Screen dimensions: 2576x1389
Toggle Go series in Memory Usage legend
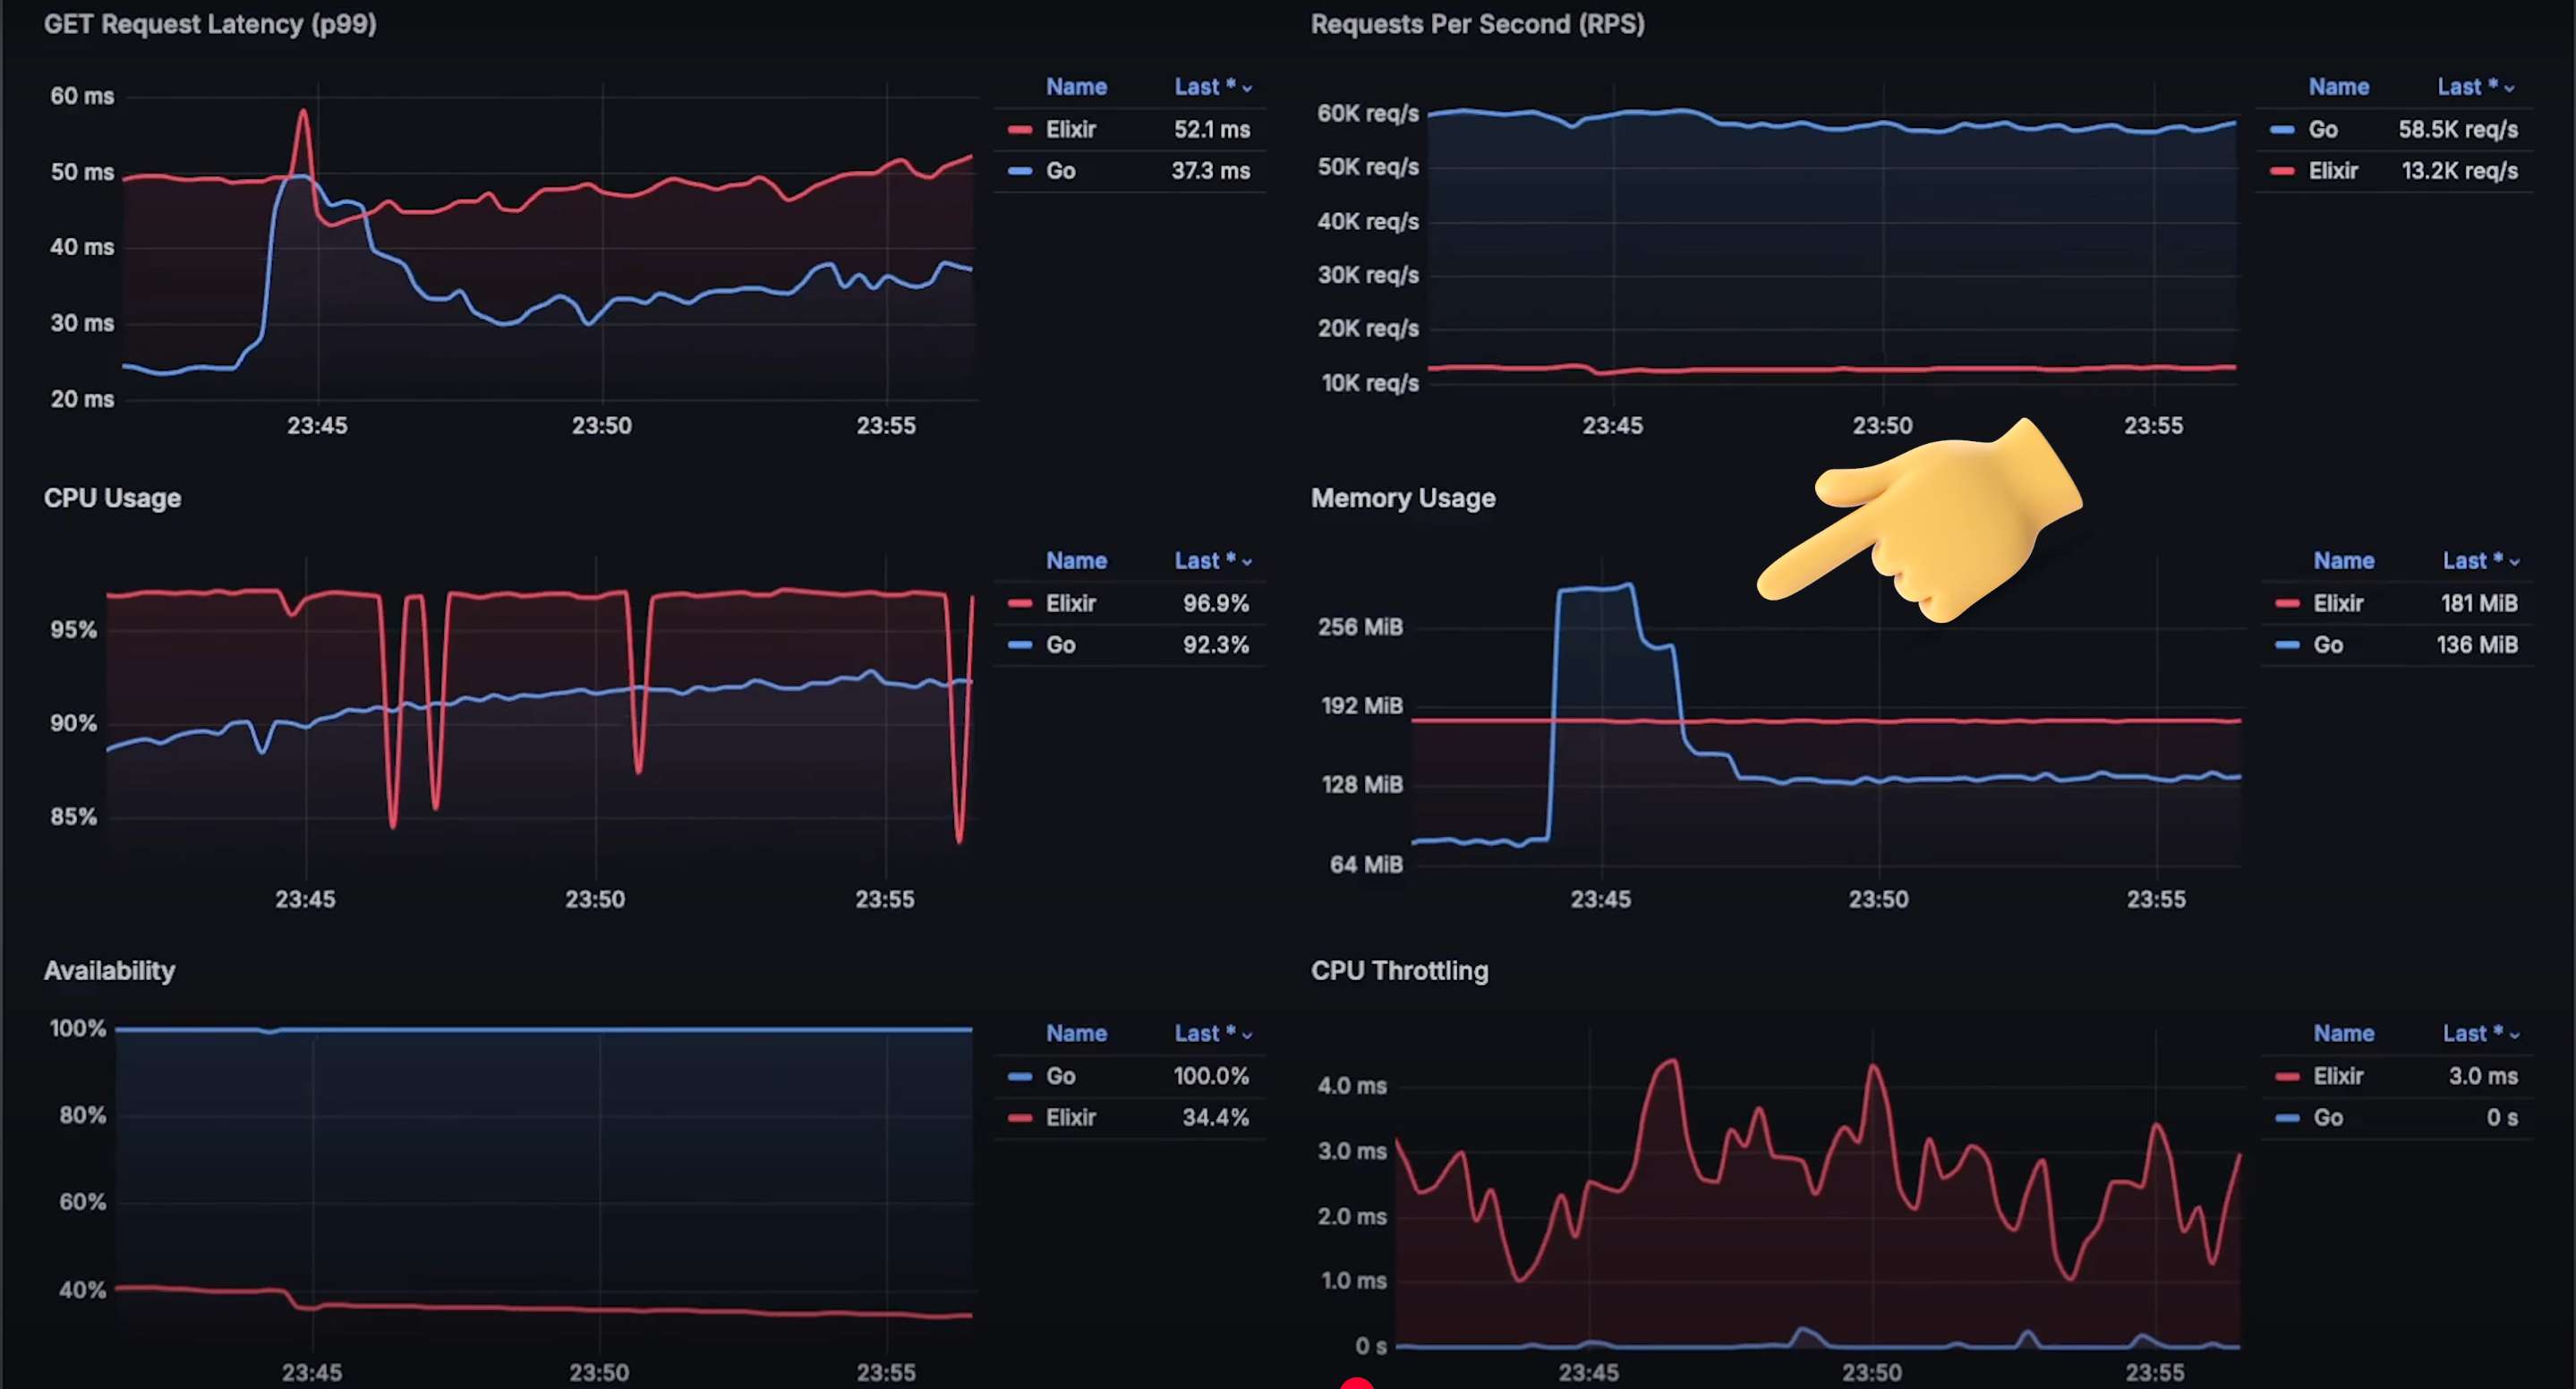point(2327,645)
